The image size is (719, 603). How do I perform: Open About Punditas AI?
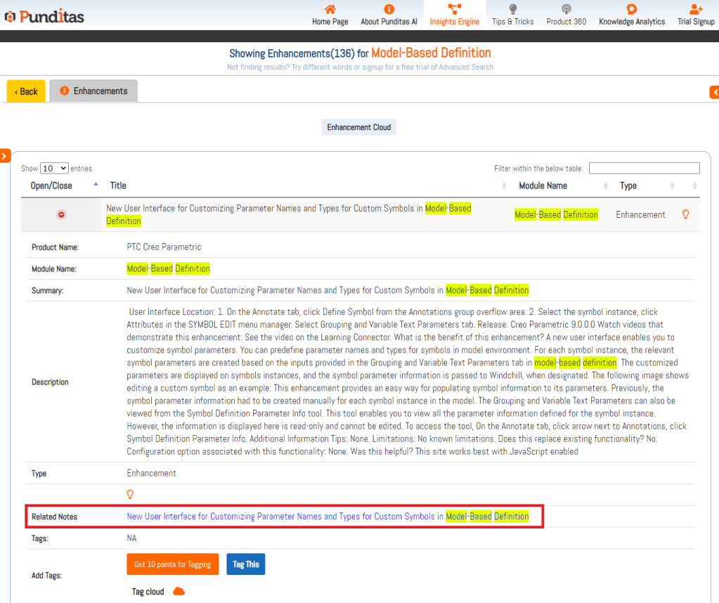coord(389,10)
